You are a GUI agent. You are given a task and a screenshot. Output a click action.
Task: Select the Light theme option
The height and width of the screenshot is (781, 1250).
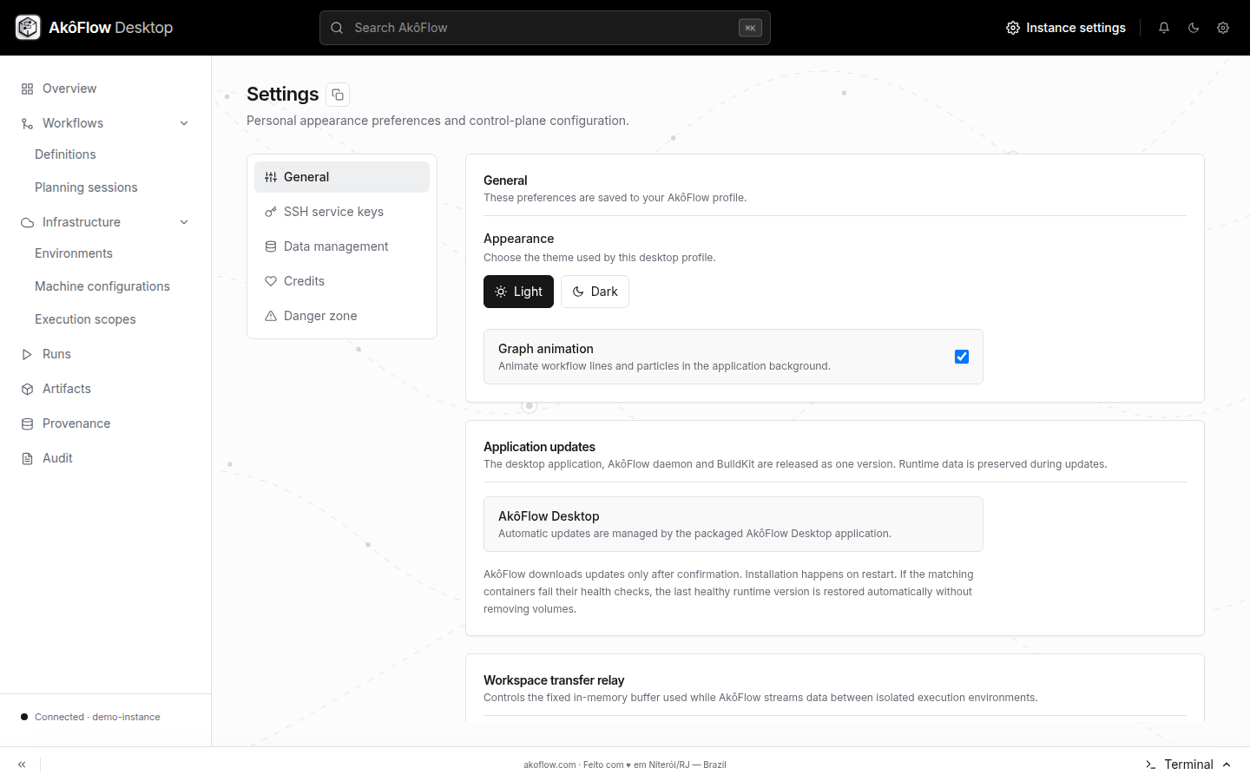click(518, 292)
